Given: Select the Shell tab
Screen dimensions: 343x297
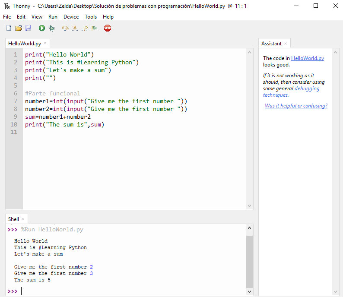Looking at the screenshot, I should pos(13,219).
